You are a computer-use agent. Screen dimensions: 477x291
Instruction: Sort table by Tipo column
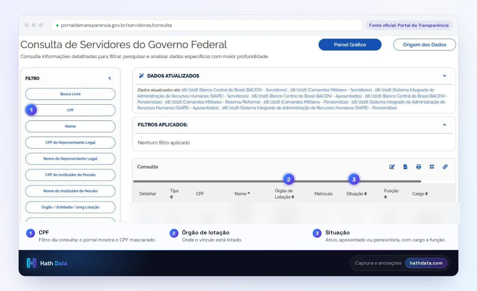(x=171, y=197)
